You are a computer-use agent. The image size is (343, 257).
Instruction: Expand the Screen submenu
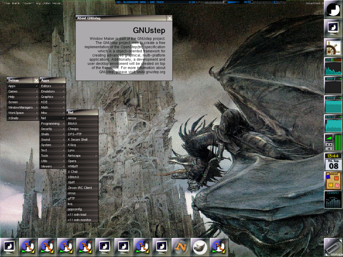[23, 102]
